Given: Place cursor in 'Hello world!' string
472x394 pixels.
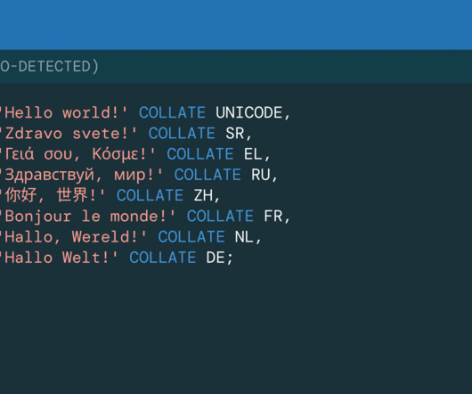Looking at the screenshot, I should point(64,113).
